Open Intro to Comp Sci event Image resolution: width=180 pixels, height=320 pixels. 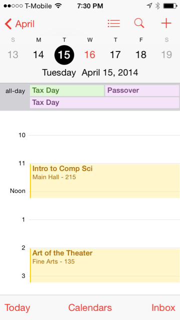(104, 181)
